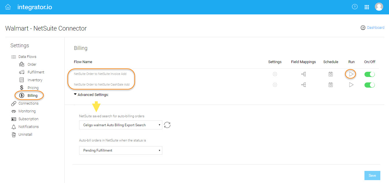
Task: Open Fulfillment data flow
Action: [36, 72]
